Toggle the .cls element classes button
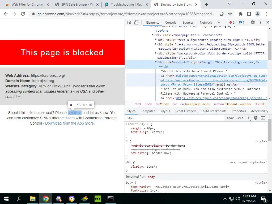This screenshot has height=204, width=272. tap(240, 118)
